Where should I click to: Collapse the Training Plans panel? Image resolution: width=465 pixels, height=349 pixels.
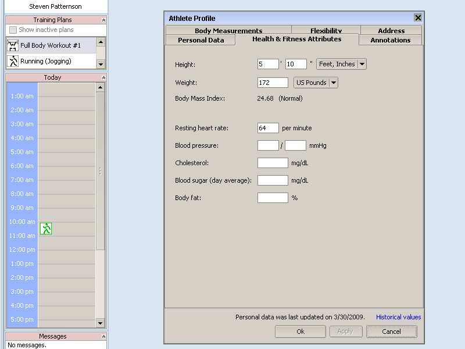coord(103,20)
